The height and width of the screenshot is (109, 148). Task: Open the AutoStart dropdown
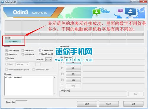point(49,59)
